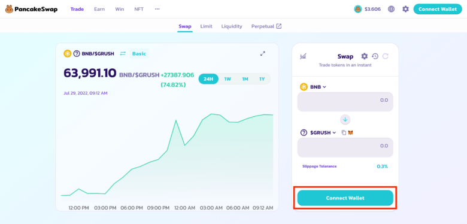Expand chart to fullscreen
This screenshot has height=224, width=467.
pos(263,54)
